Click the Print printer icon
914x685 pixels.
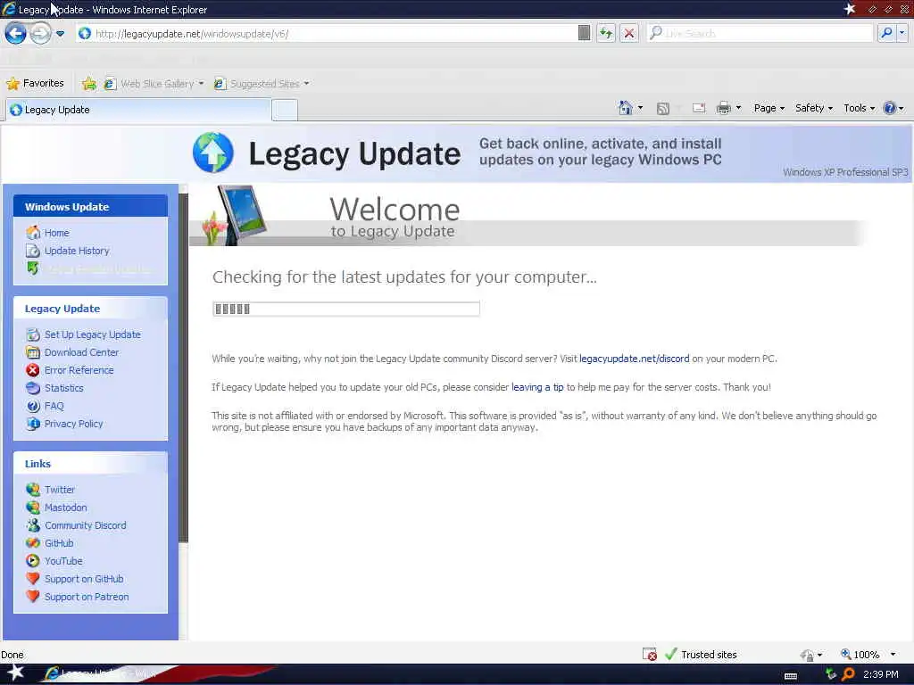pyautogui.click(x=723, y=108)
